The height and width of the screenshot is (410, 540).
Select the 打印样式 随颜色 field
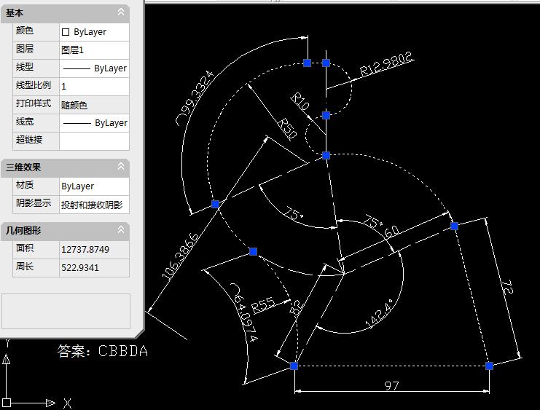pos(94,105)
